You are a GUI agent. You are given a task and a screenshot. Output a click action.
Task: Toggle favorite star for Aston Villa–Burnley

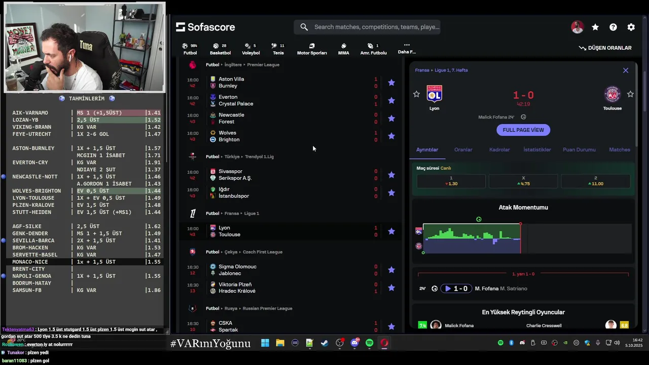point(391,82)
